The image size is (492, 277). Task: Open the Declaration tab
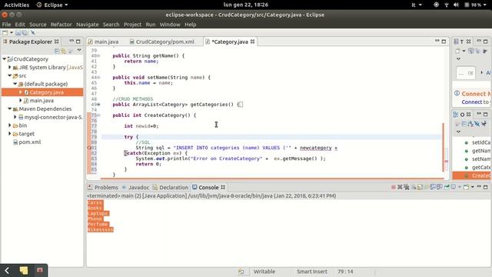171,187
